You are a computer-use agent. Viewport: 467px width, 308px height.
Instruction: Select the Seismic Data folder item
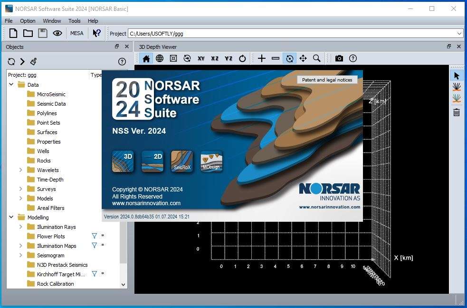[x=51, y=104]
